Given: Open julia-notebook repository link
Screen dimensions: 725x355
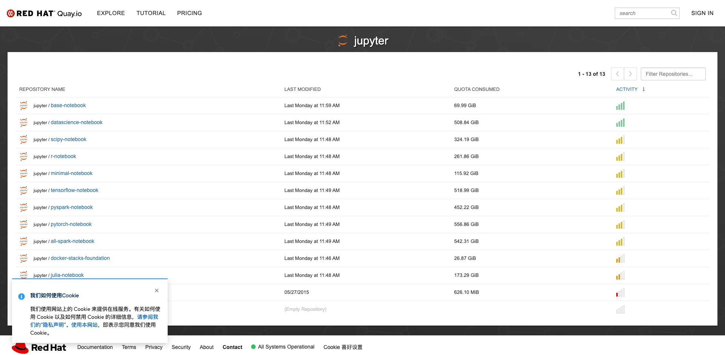Looking at the screenshot, I should click(67, 275).
